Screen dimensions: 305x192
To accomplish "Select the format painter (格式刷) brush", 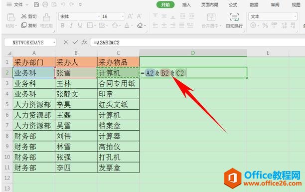I will coord(46,21).
